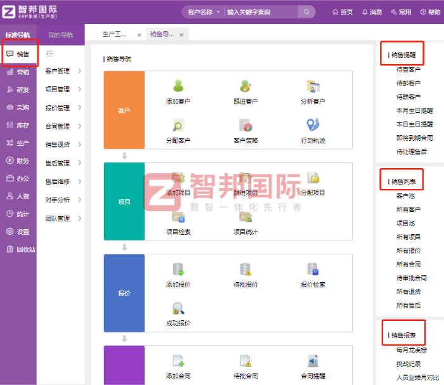
Task: Select 采购 in the left sidebar
Action: tap(18, 108)
